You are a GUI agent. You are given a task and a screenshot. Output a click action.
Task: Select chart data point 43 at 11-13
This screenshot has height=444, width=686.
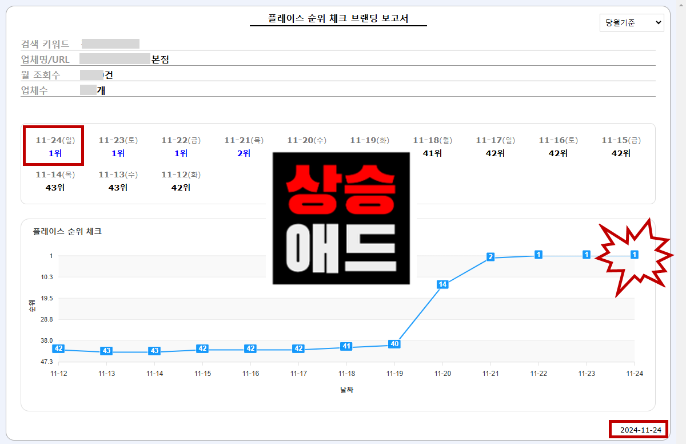point(106,351)
